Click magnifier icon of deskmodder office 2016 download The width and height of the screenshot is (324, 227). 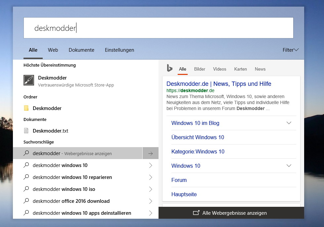26,201
